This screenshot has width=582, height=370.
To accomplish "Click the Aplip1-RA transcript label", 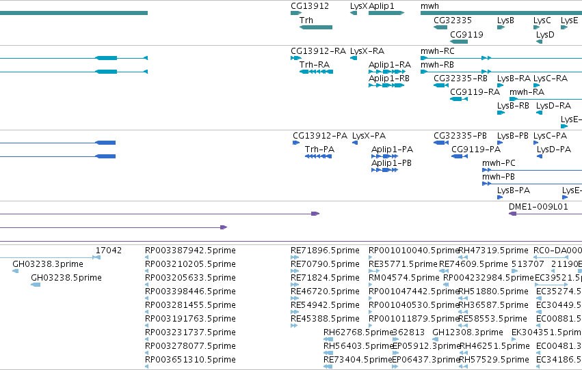I will coord(390,65).
